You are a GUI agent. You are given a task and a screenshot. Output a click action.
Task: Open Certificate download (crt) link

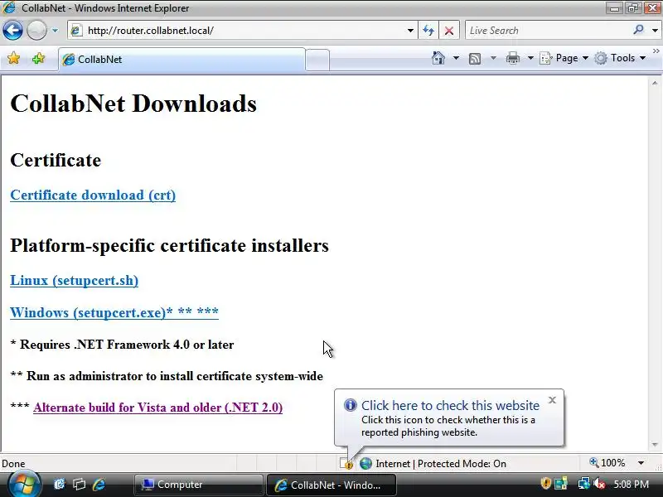pos(93,195)
